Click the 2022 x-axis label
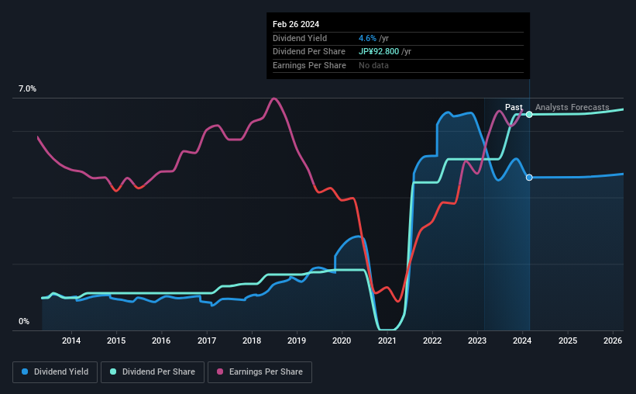Viewport: 636px width, 394px height. click(432, 340)
